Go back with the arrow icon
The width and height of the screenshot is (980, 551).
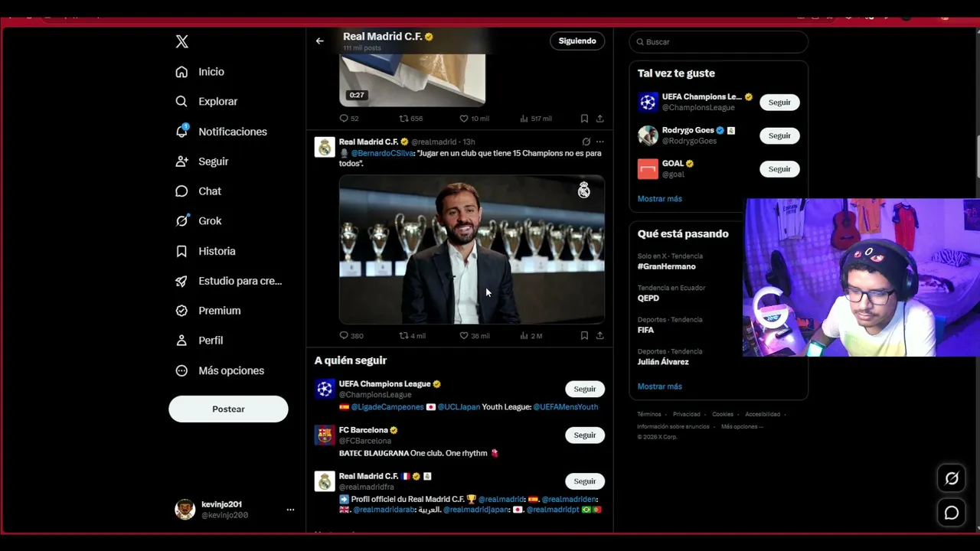click(320, 41)
